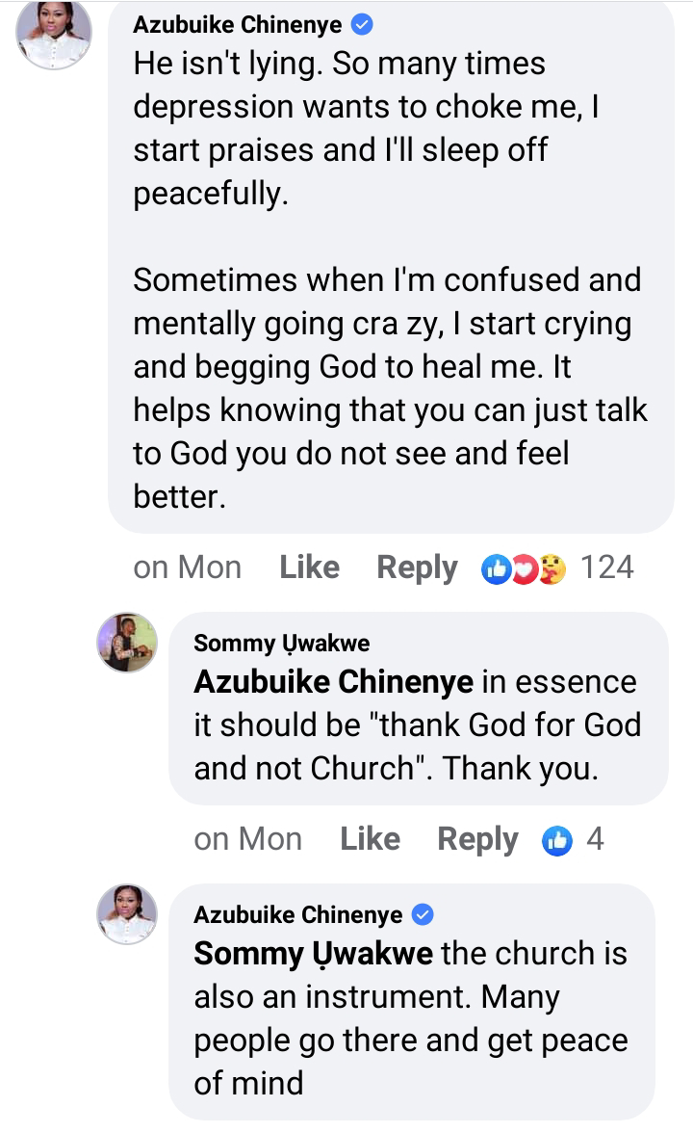Click 'on Mon' timestamp under first comment
The height and width of the screenshot is (1133, 693).
187,567
